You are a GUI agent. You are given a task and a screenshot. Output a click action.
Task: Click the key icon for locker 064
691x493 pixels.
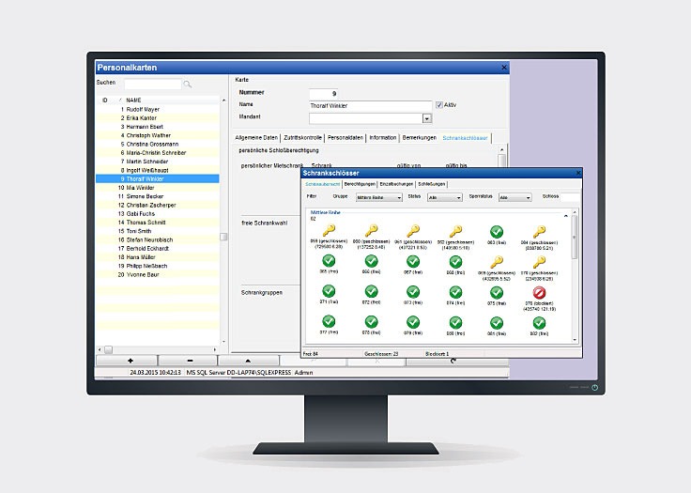pyautogui.click(x=538, y=231)
